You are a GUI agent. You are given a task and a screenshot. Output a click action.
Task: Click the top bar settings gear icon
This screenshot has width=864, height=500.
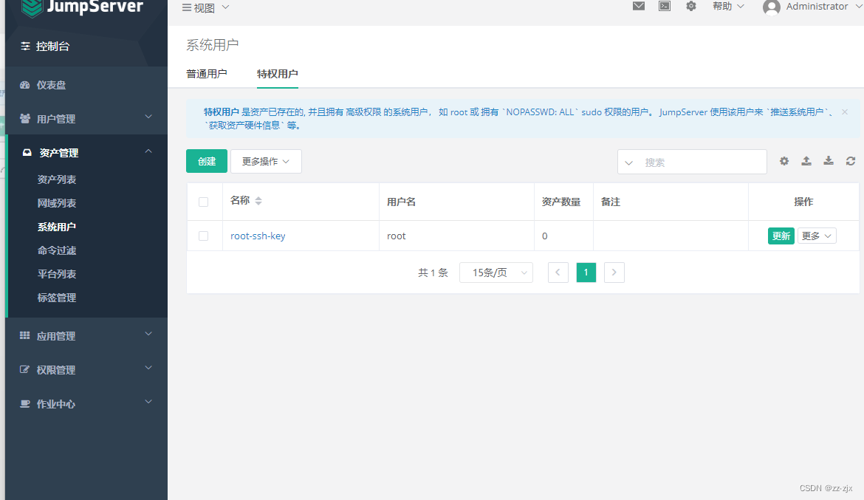(x=691, y=6)
